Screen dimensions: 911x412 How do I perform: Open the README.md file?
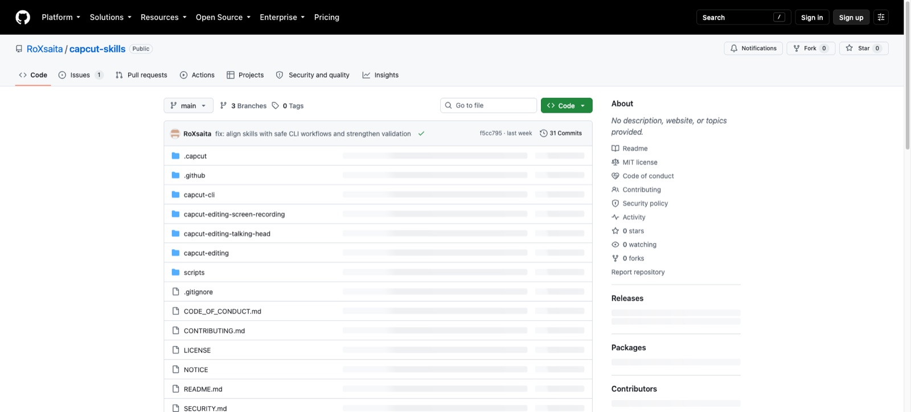point(203,389)
